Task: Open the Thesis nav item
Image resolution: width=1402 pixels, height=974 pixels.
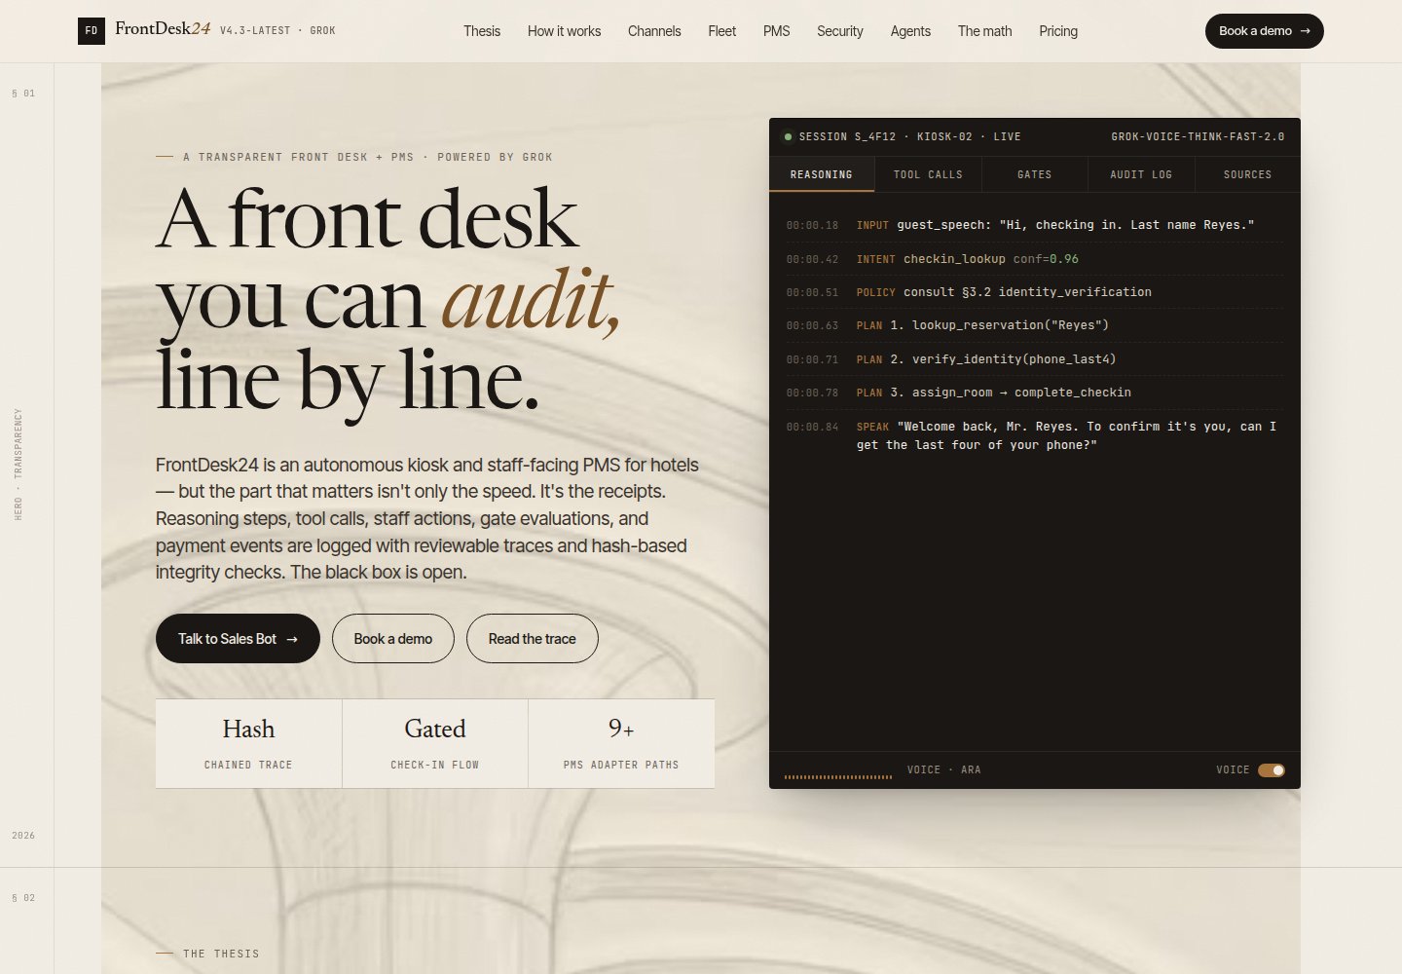Action: point(482,31)
